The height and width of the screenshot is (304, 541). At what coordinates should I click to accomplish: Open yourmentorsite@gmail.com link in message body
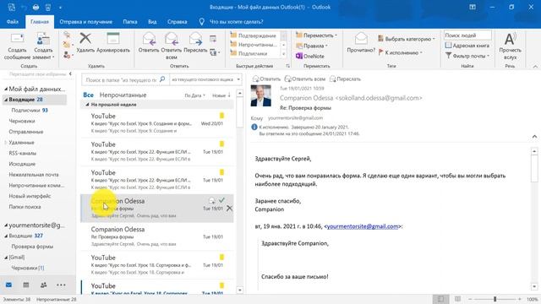tap(363, 226)
